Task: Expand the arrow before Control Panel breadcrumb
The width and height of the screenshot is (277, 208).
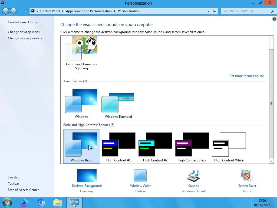Action: click(37, 11)
